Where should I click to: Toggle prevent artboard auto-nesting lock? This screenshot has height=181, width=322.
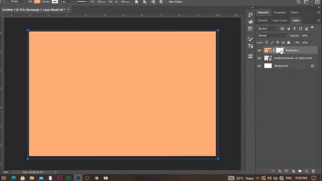[283, 42]
